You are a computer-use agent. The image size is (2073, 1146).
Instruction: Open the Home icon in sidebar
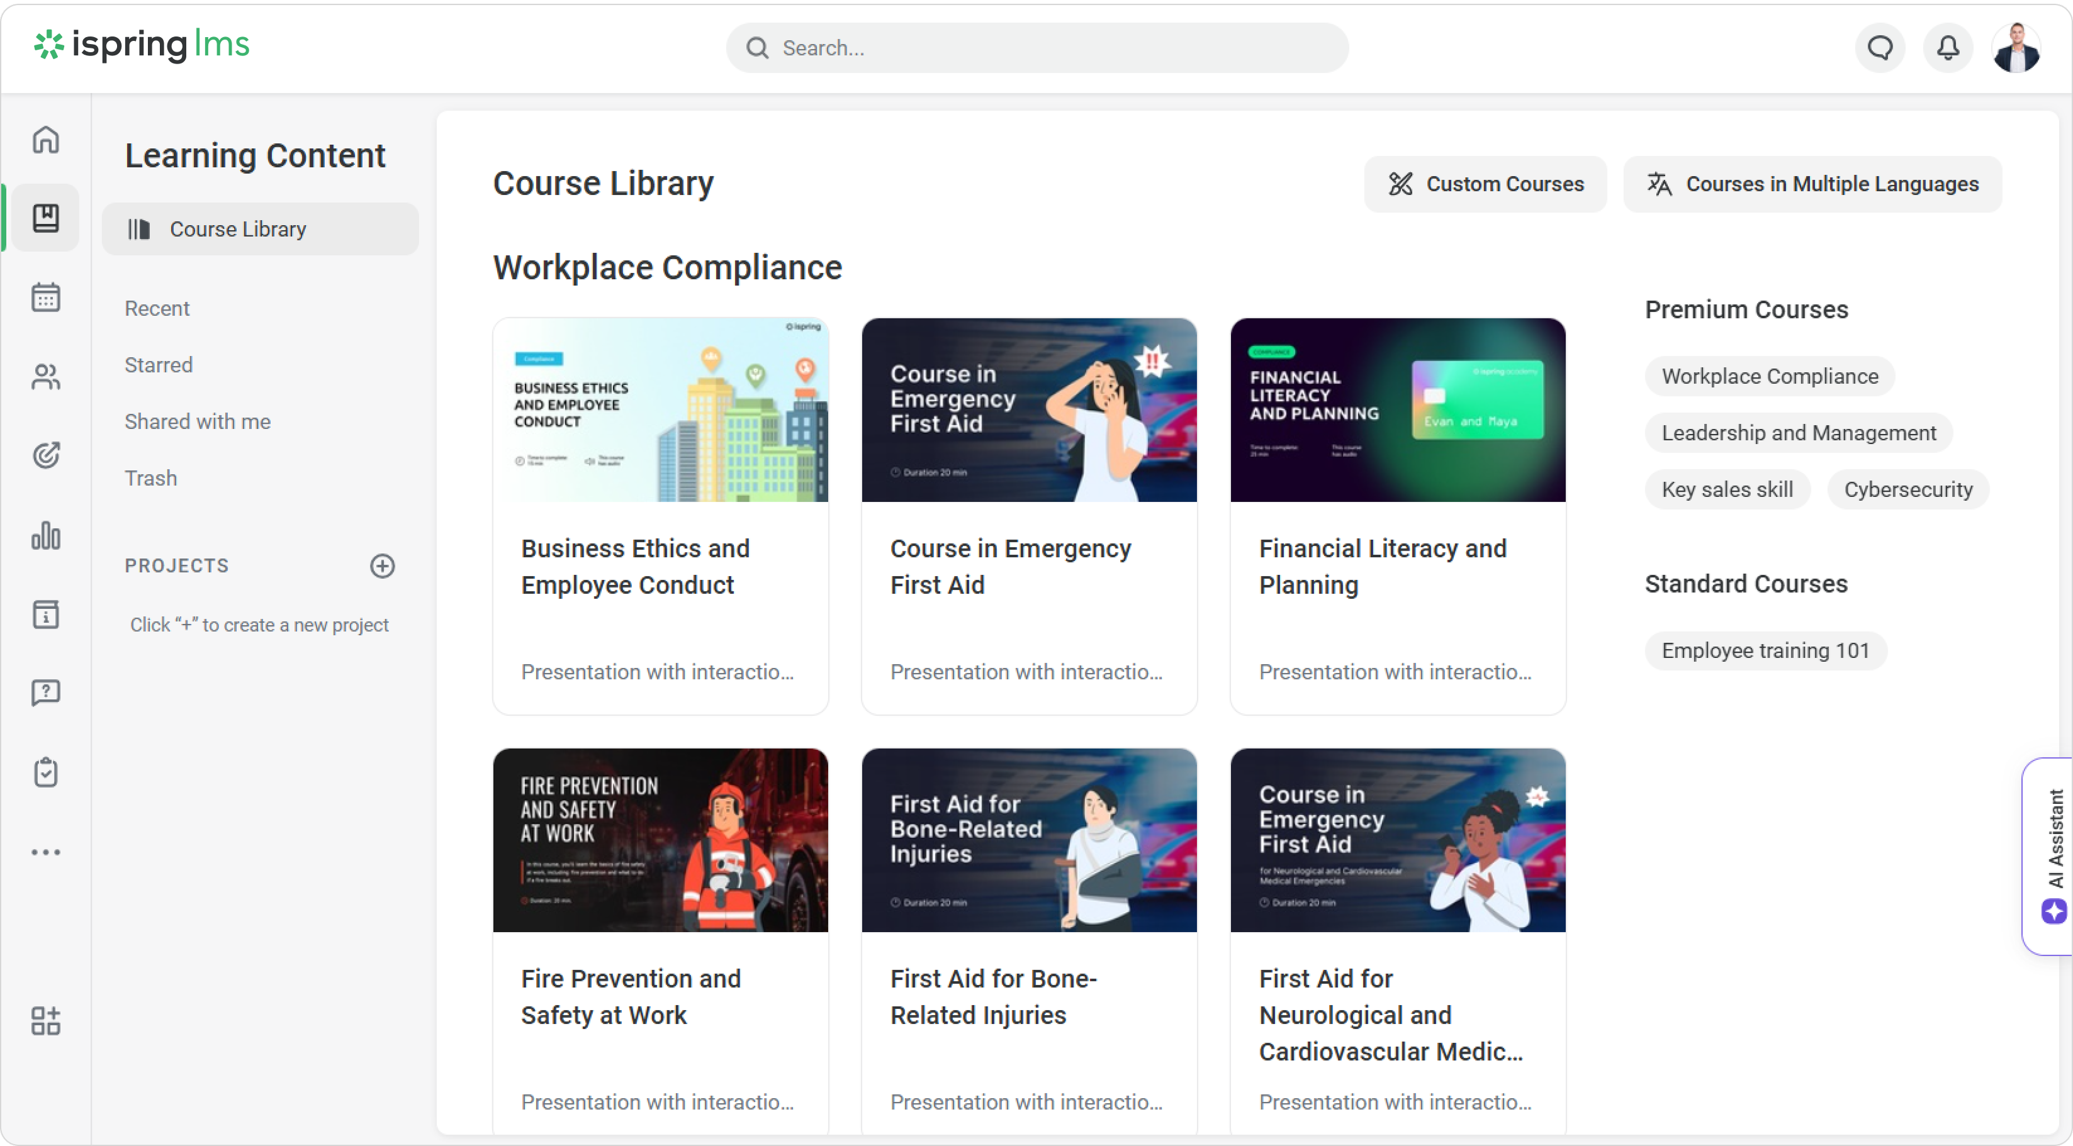pos(46,140)
